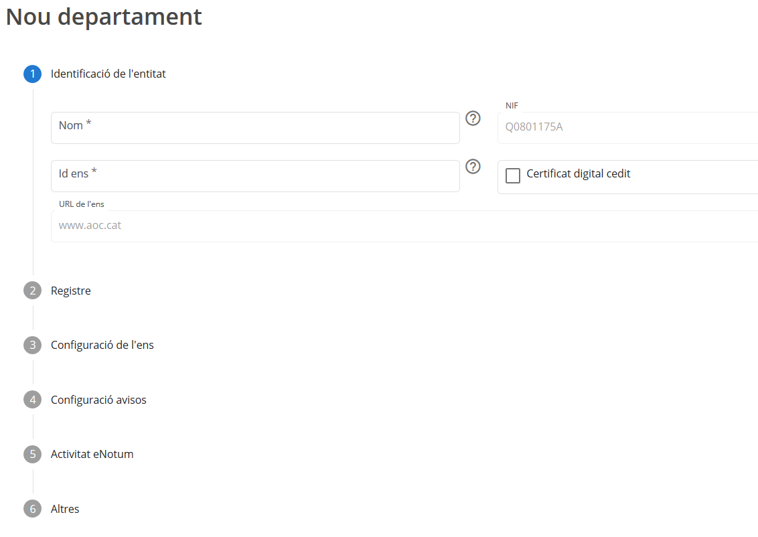
Task: Click the Nou departament heading
Action: [x=104, y=17]
